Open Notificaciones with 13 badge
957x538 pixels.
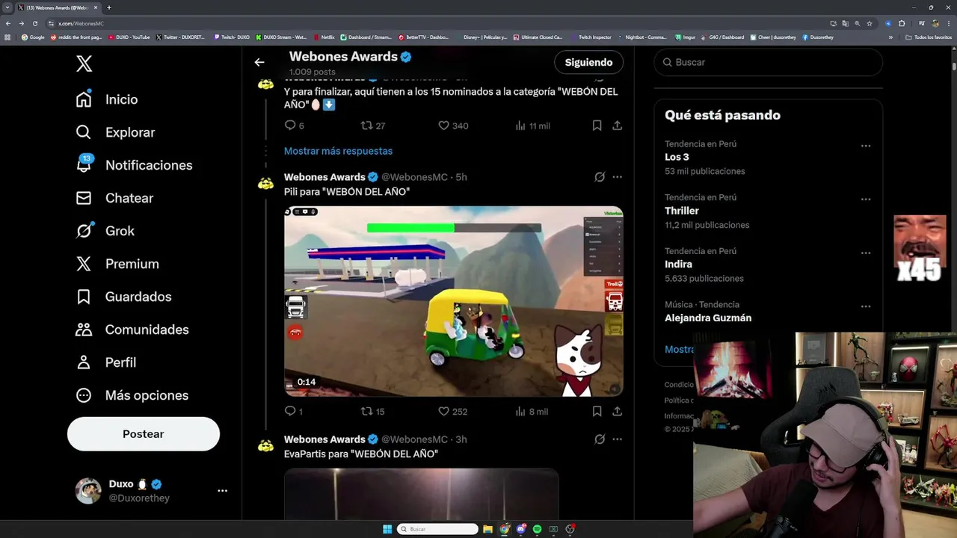click(134, 165)
